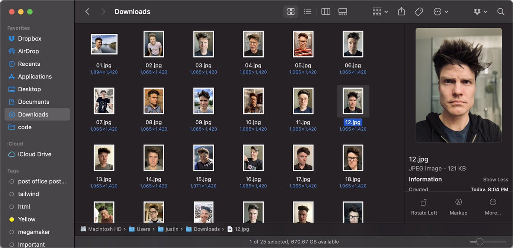This screenshot has width=513, height=248.
Task: Click the Back arrow in toolbar
Action: click(x=87, y=12)
